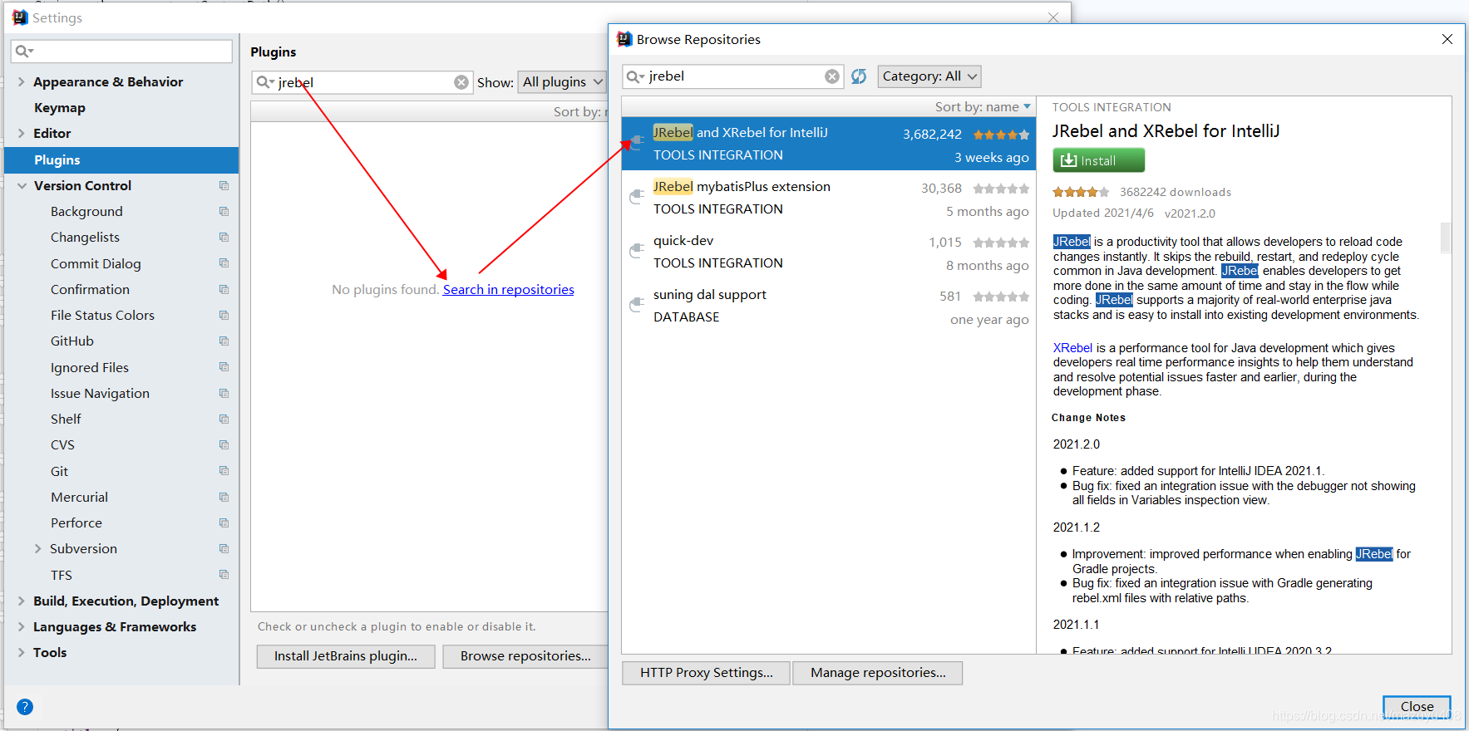The height and width of the screenshot is (731, 1469).
Task: Expand Build, Execution, Deployment section
Action: point(22,601)
